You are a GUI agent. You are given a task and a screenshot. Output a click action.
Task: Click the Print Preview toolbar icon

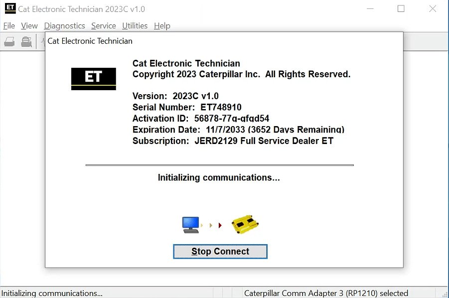coord(26,42)
